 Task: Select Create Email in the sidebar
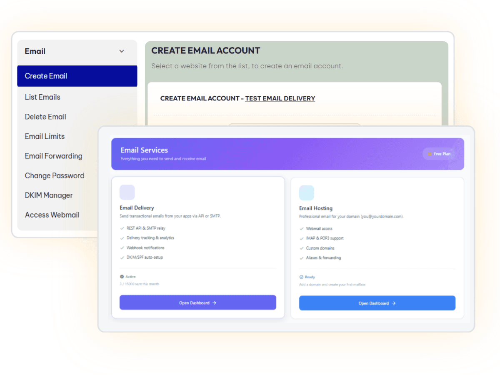(77, 76)
